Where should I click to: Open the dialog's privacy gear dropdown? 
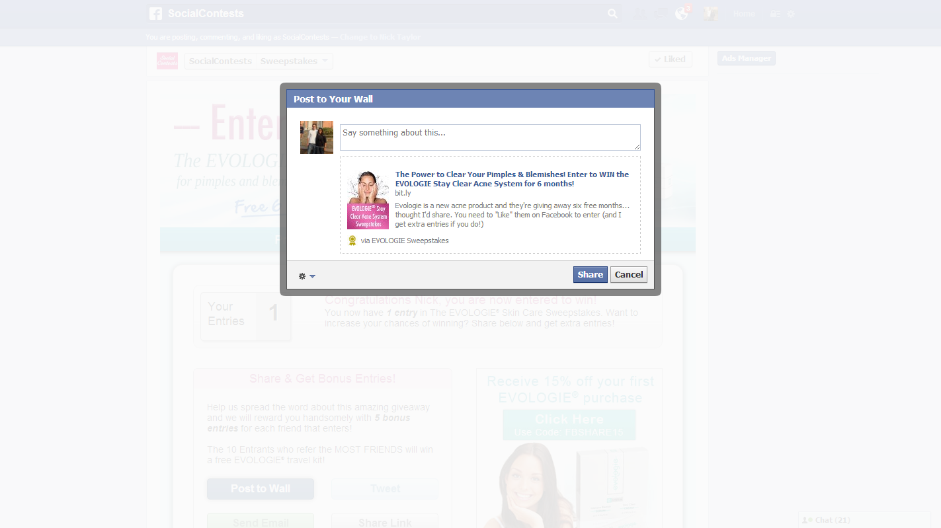click(307, 276)
